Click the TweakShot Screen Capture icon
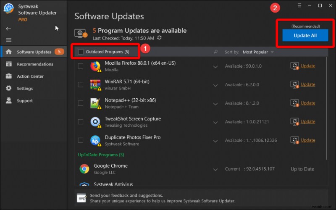Viewport: 336px width, 210px height. point(95,122)
